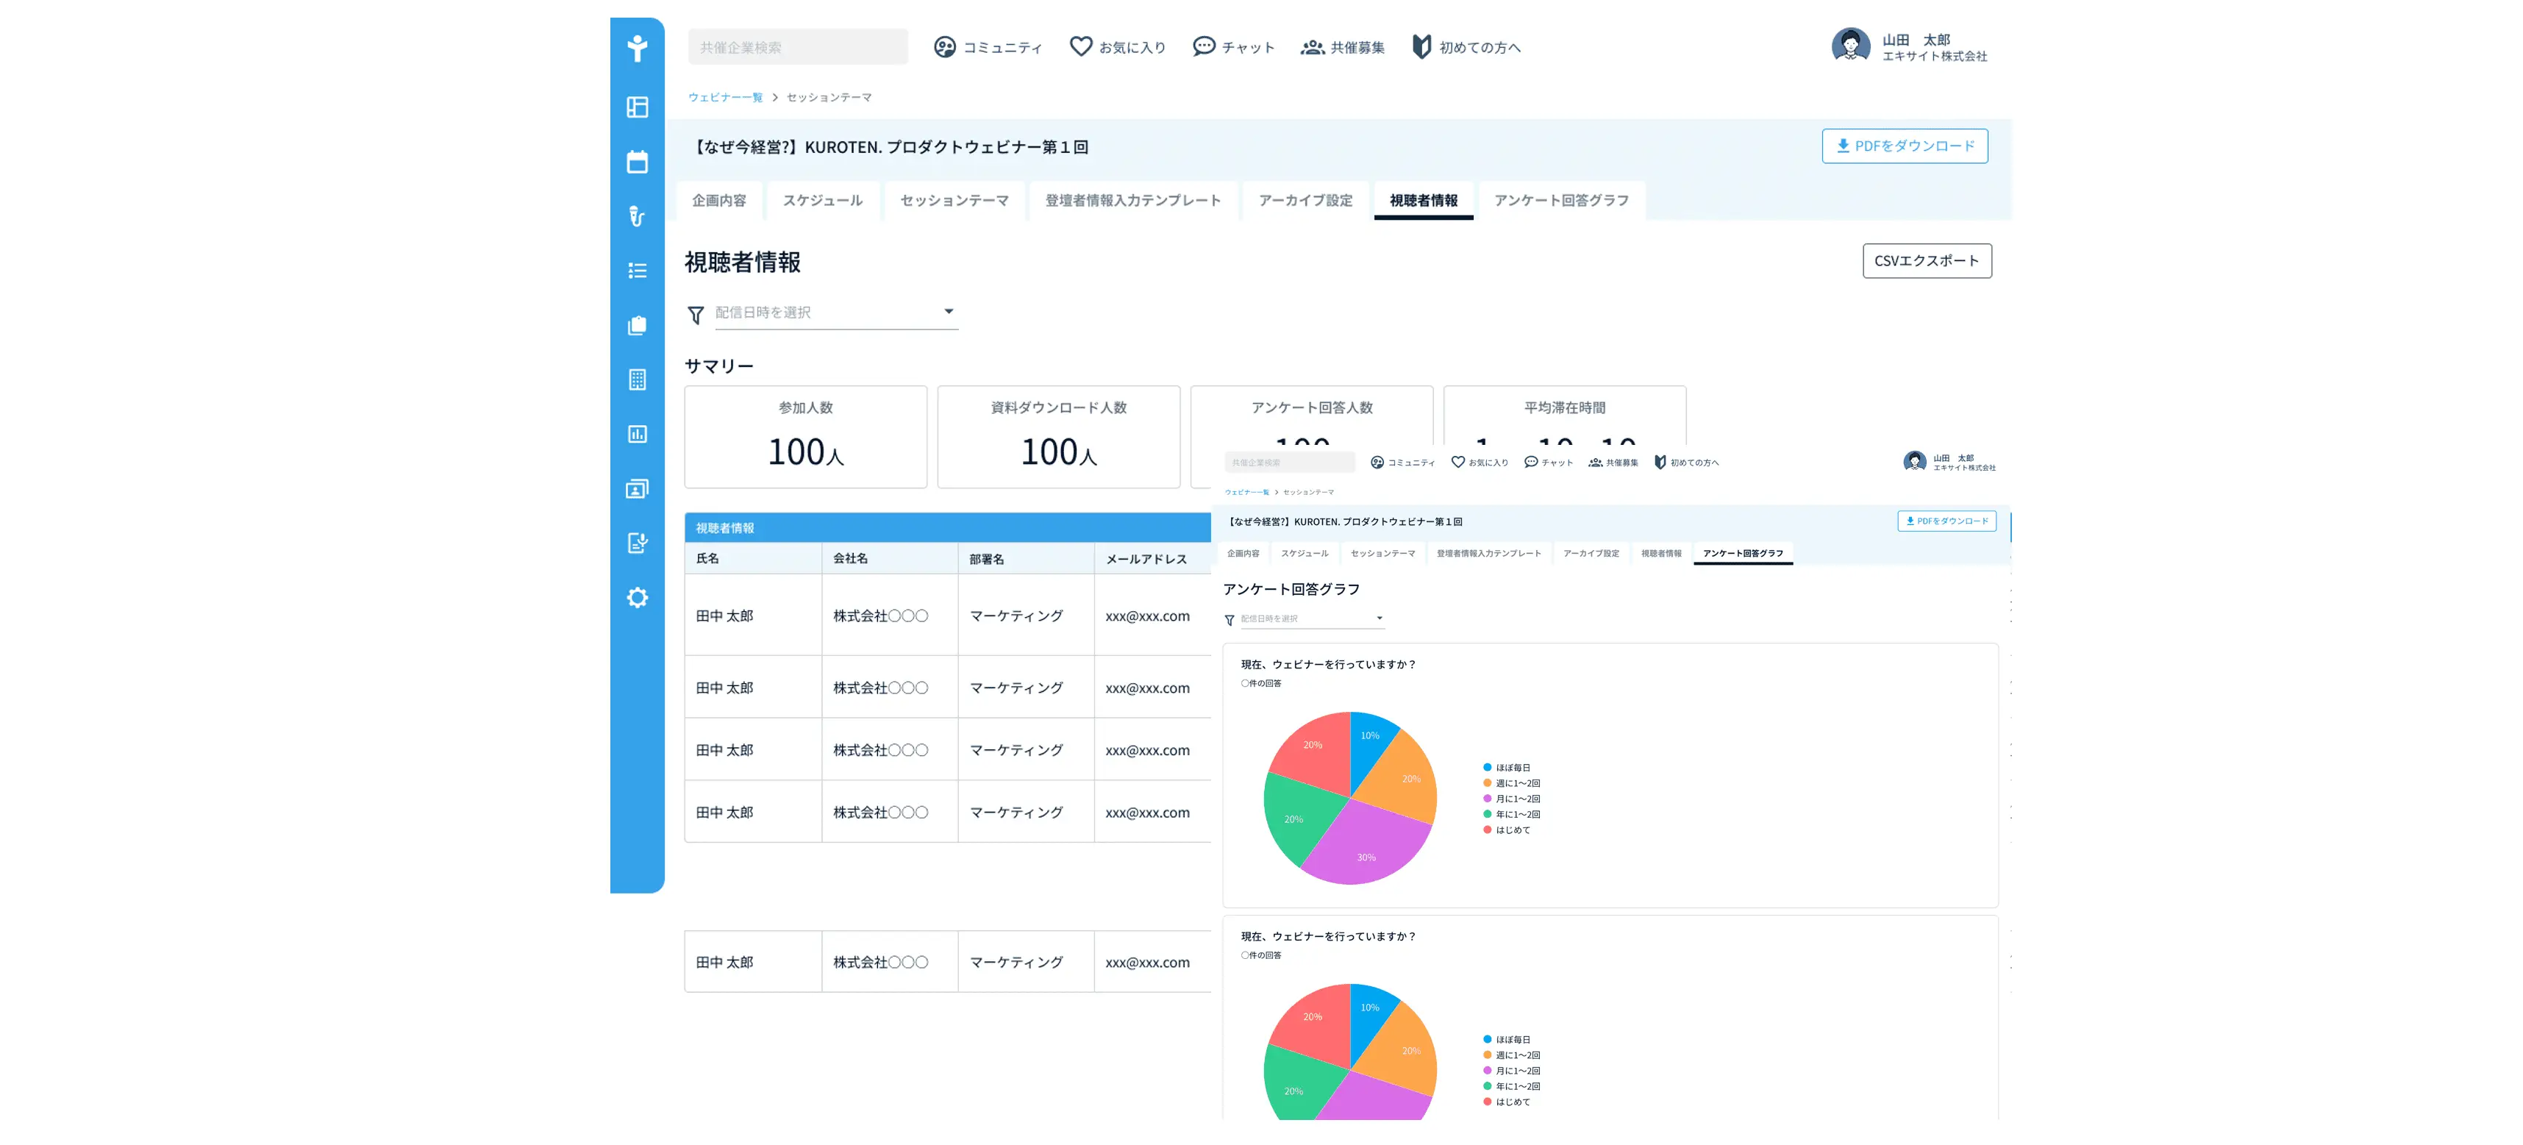
Task: Follow the ウェビナー一覧 breadcrumb link
Action: 725,97
